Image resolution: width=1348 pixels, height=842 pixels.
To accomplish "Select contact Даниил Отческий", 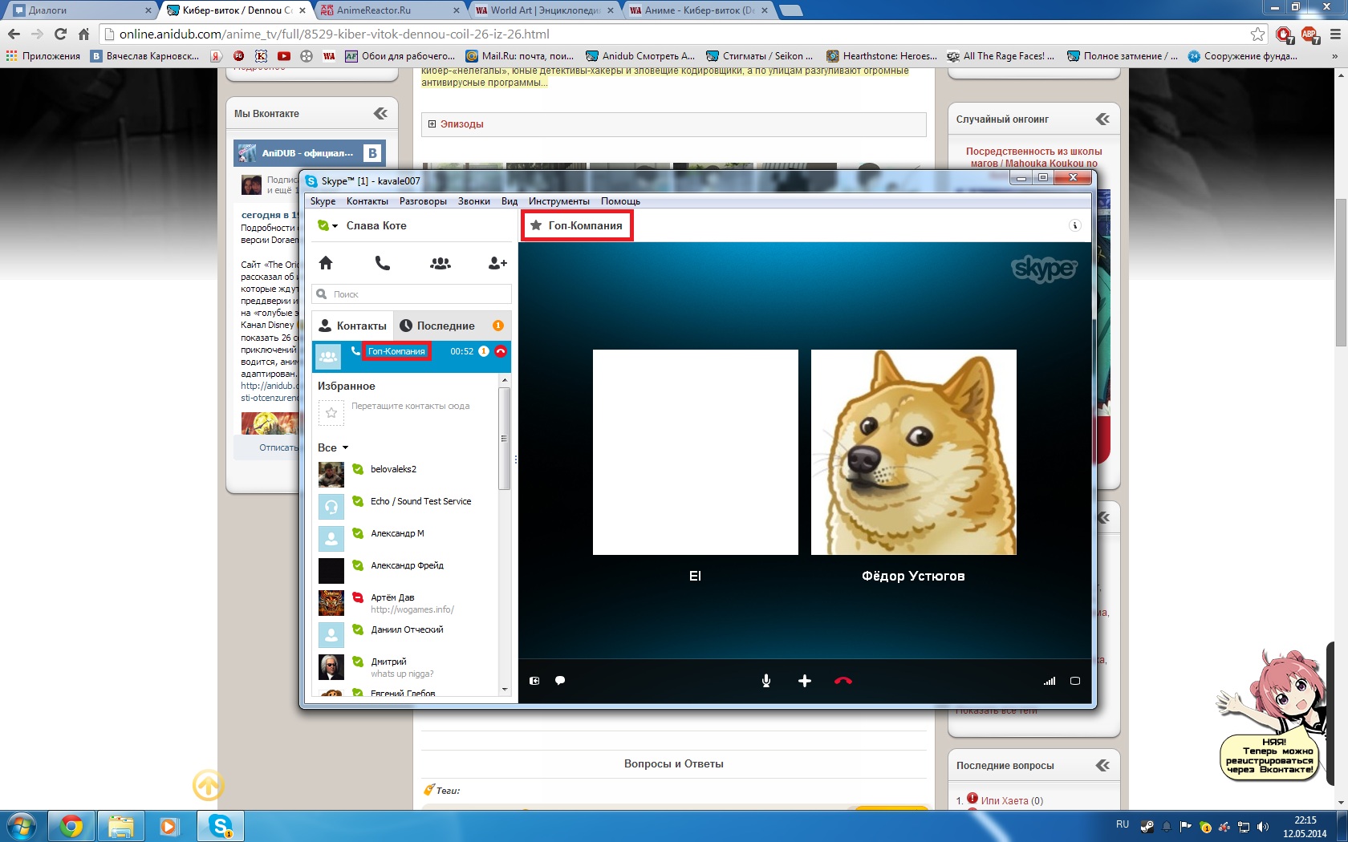I will [406, 634].
